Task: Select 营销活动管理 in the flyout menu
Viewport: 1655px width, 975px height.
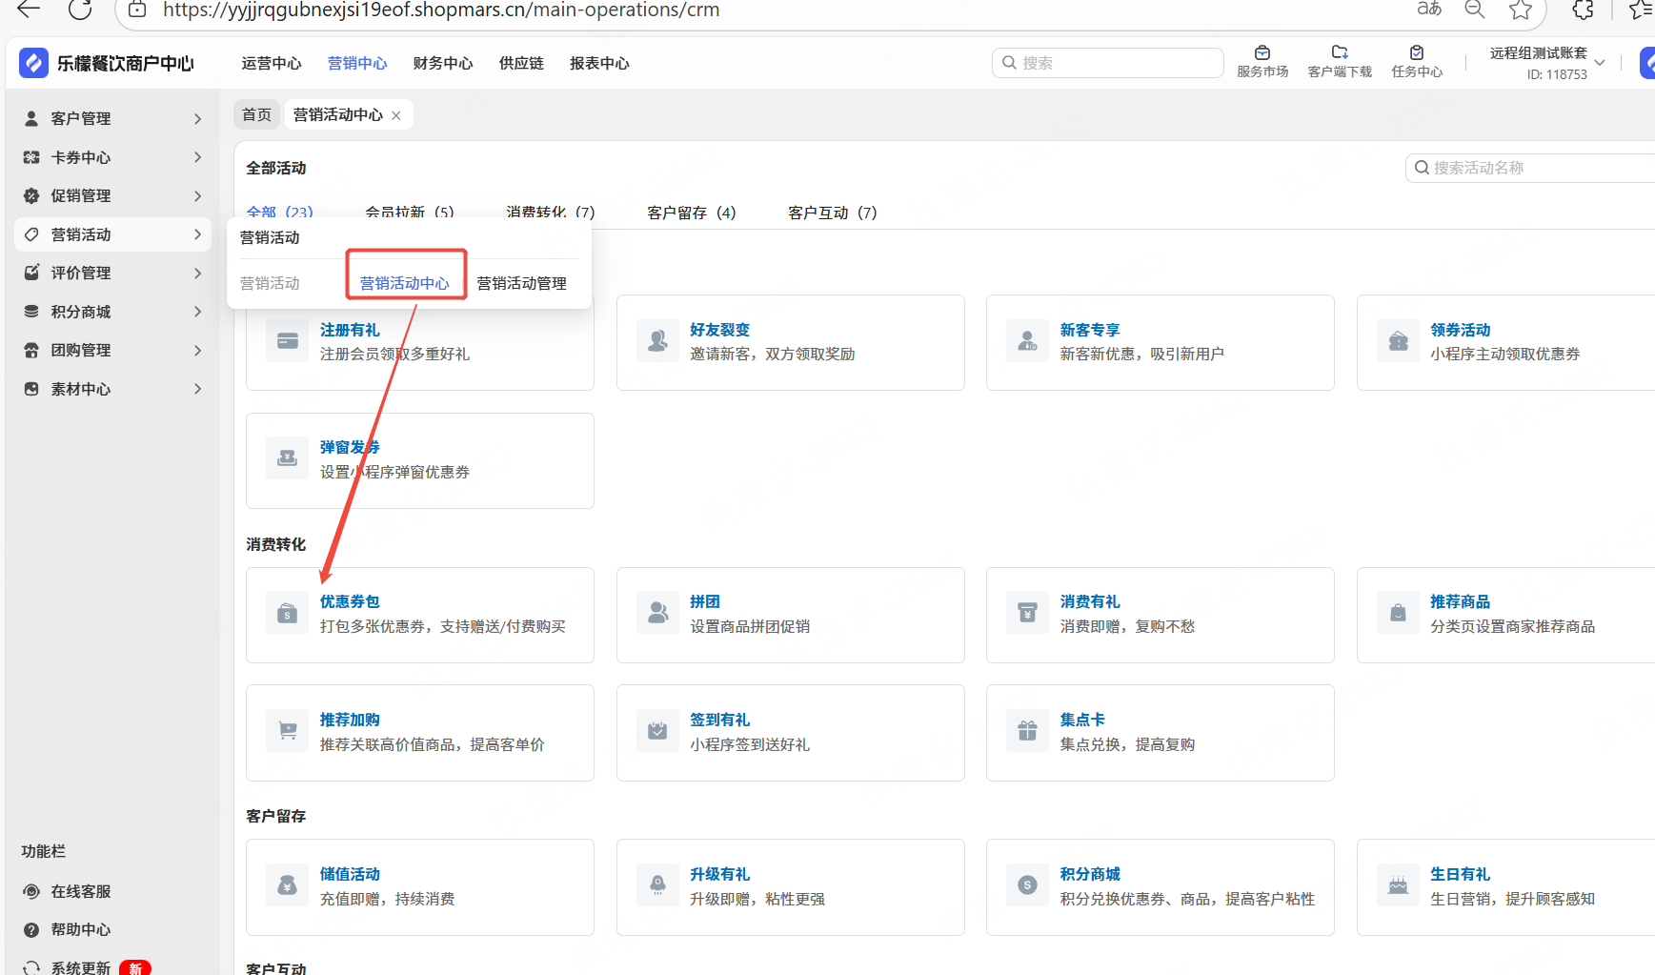Action: [522, 283]
